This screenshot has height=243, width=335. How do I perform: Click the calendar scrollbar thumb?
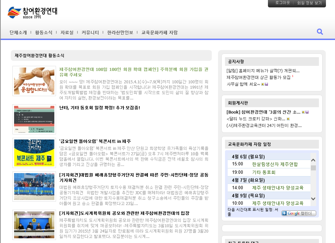313,168
